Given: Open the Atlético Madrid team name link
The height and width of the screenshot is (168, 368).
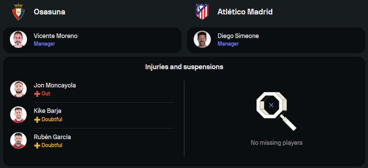Looking at the screenshot, I should pyautogui.click(x=245, y=12).
